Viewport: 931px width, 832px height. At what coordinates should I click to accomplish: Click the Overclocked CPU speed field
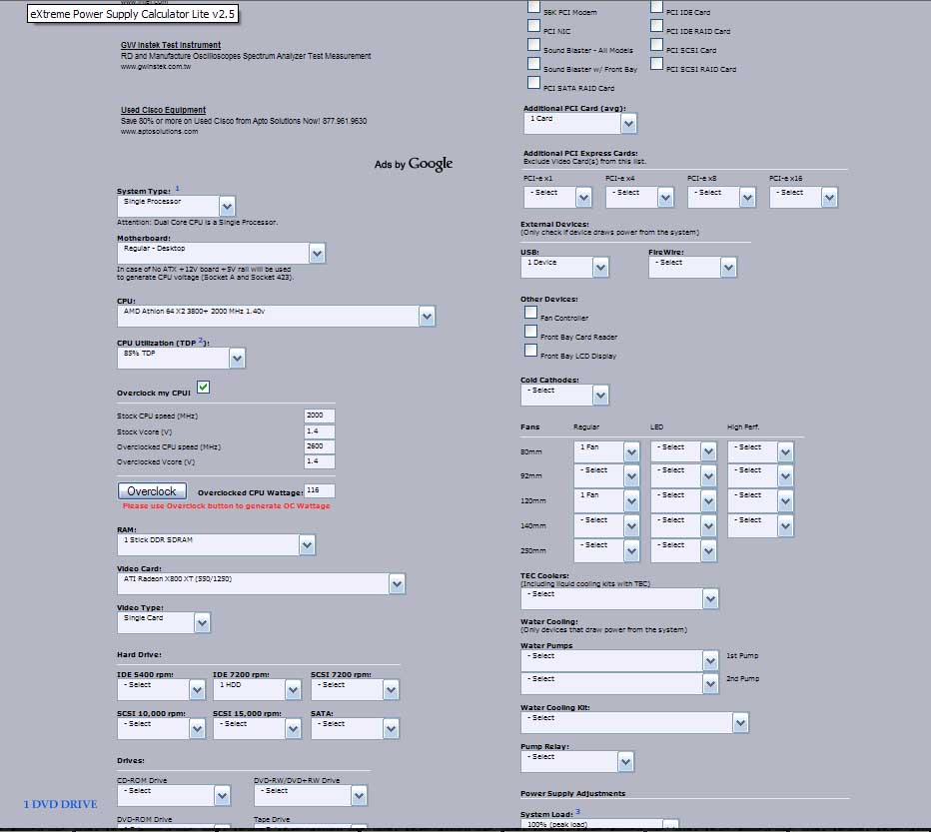pyautogui.click(x=320, y=446)
